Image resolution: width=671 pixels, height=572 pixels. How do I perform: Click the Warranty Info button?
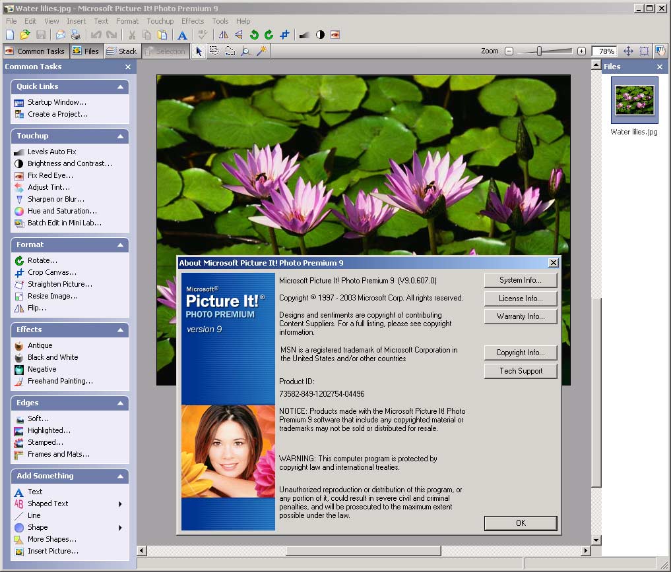tap(521, 316)
